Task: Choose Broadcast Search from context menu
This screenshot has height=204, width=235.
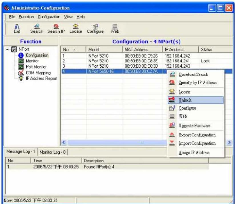Action: click(196, 74)
